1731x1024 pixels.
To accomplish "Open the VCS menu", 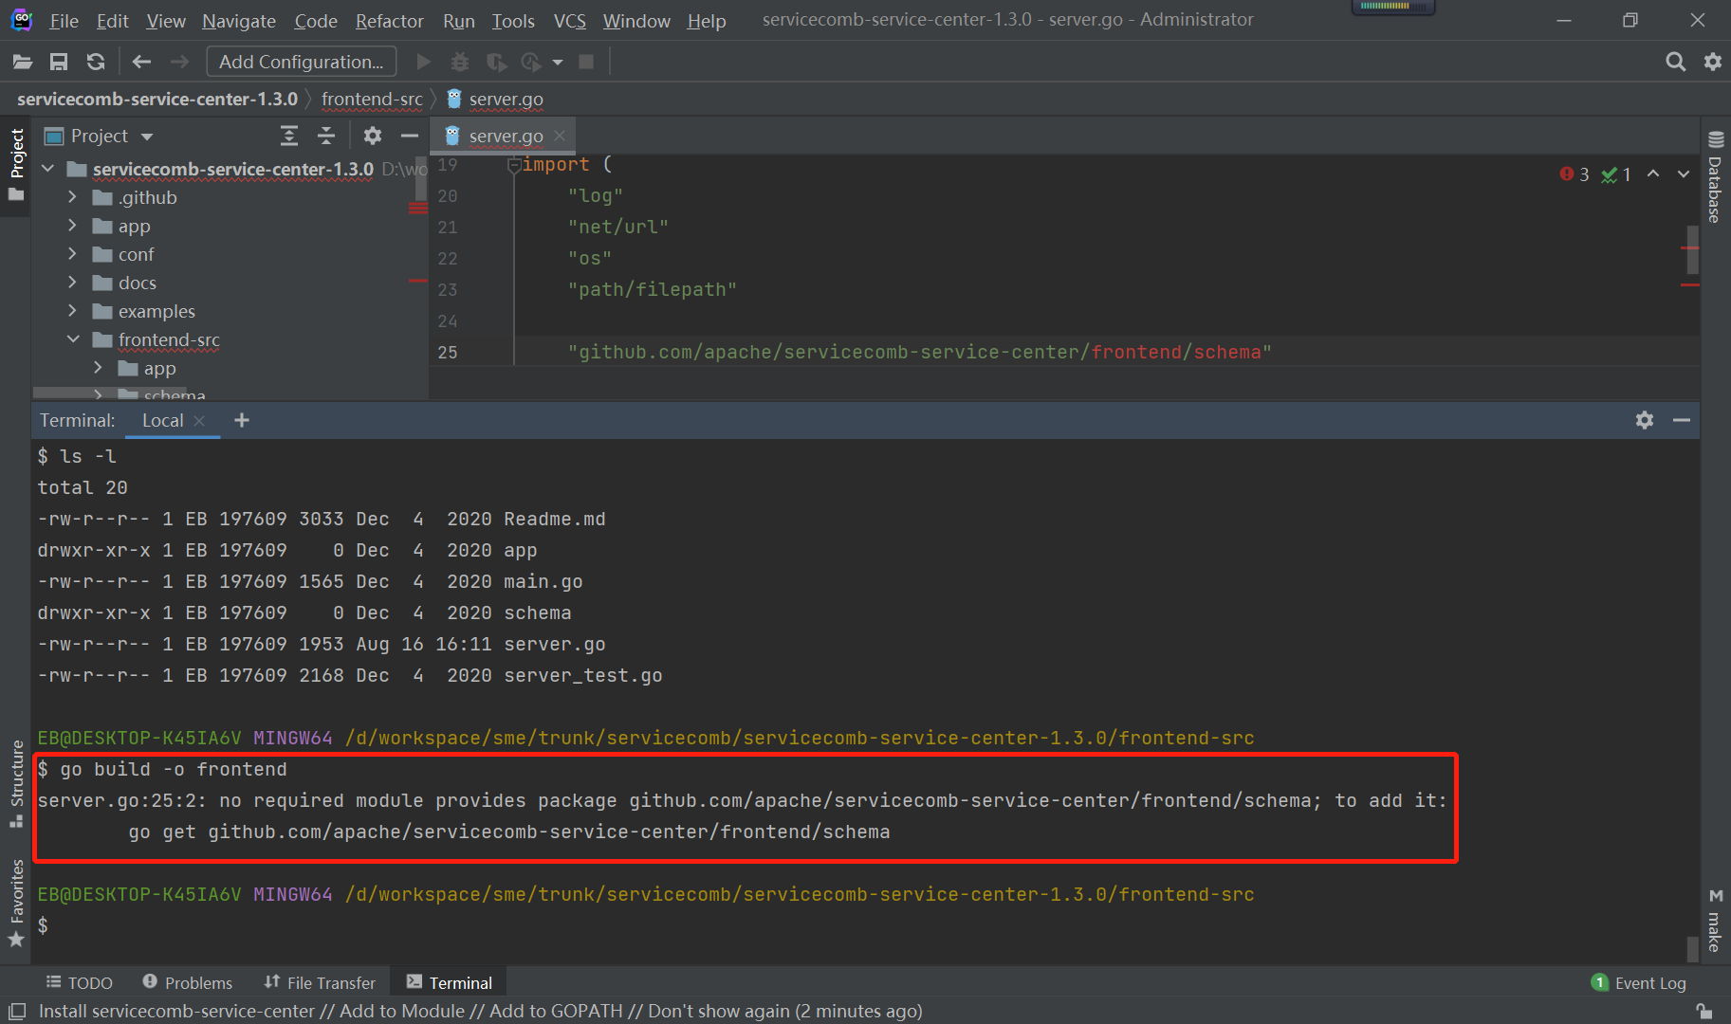I will (x=570, y=21).
